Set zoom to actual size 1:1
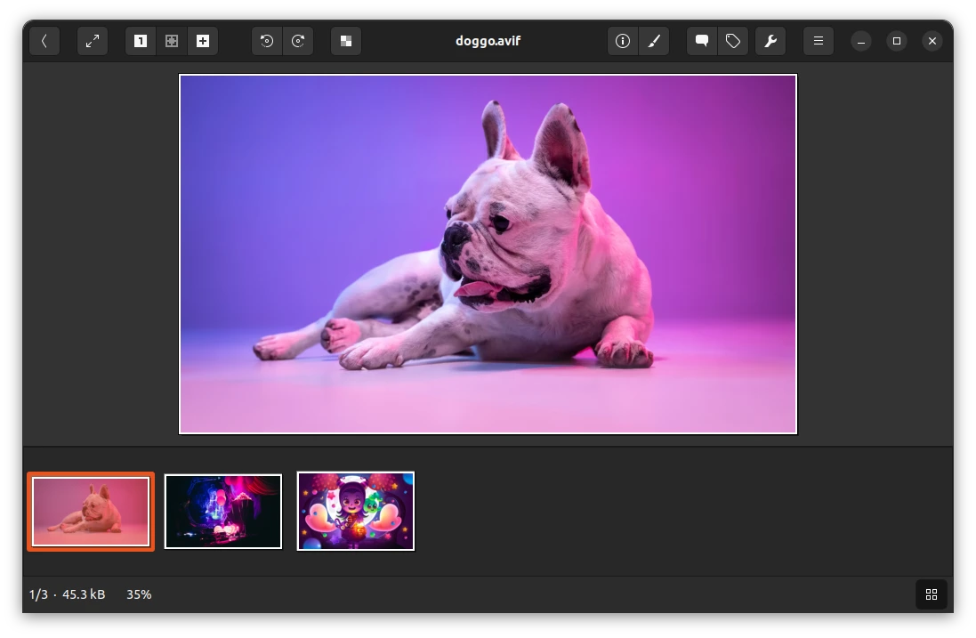This screenshot has width=976, height=638. coord(141,41)
